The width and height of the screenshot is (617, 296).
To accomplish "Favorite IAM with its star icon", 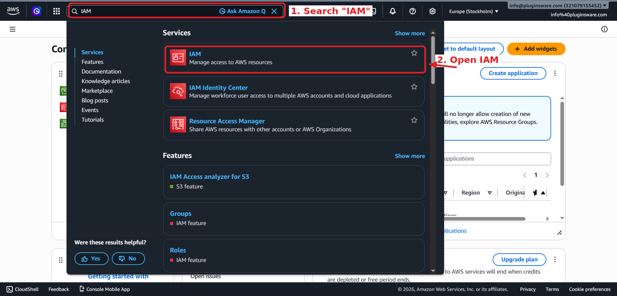I will point(414,53).
